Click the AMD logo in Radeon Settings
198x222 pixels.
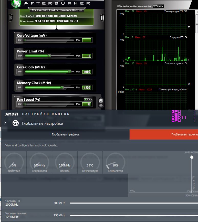(x=12, y=114)
